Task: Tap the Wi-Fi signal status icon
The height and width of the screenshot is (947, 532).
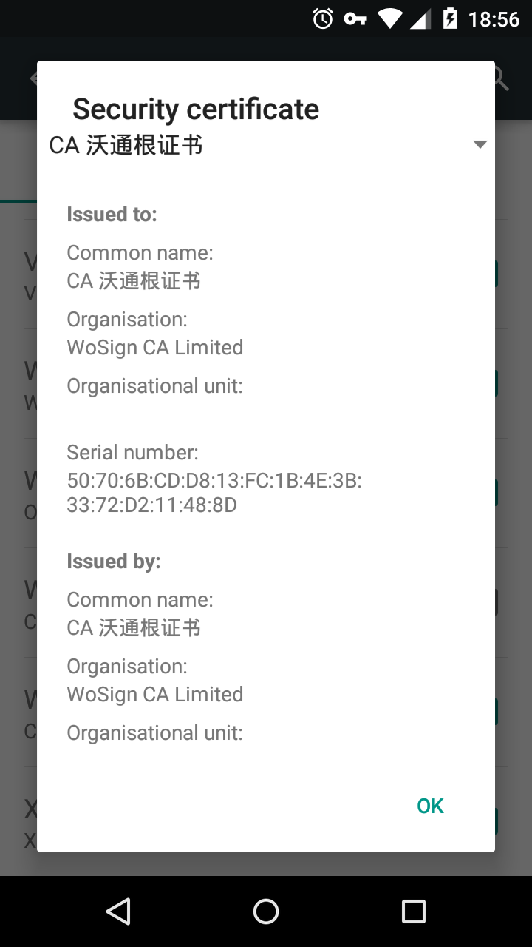Action: [389, 18]
